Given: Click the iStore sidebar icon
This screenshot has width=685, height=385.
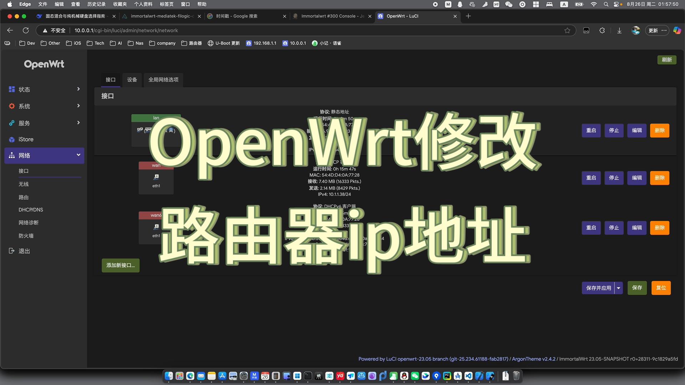Looking at the screenshot, I should pyautogui.click(x=12, y=139).
